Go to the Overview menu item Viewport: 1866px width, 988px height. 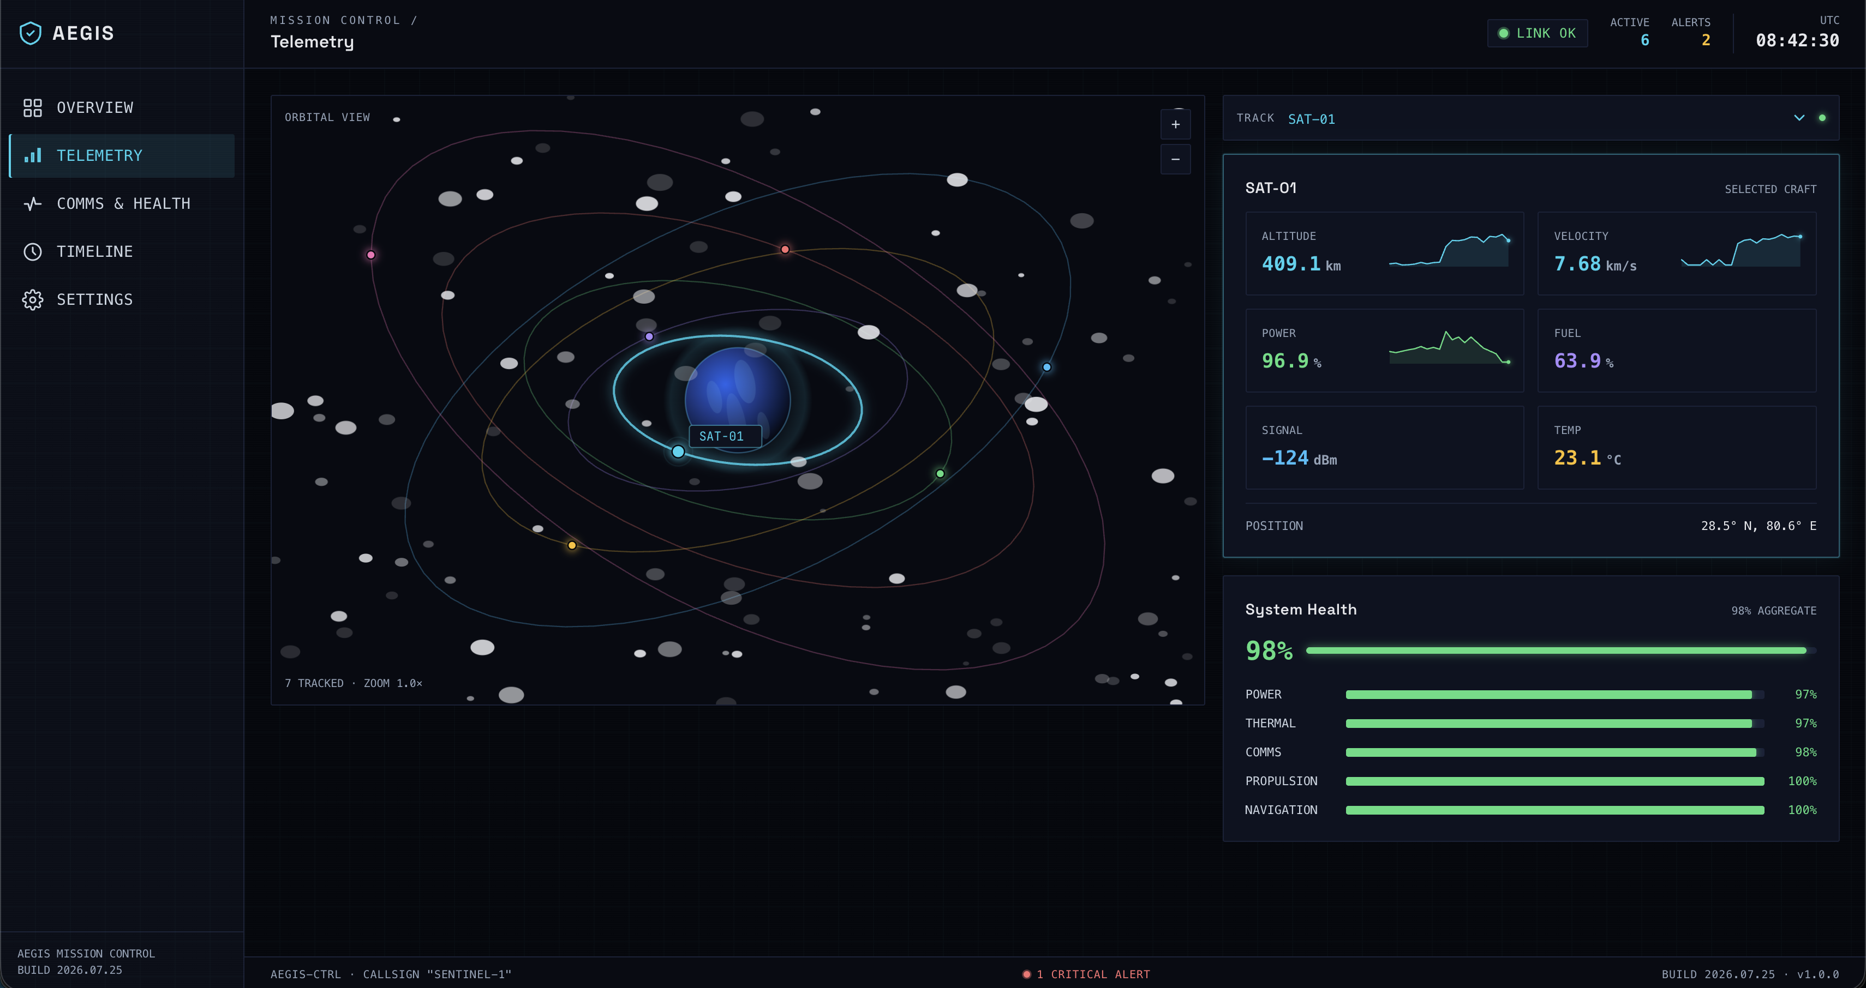coord(122,108)
